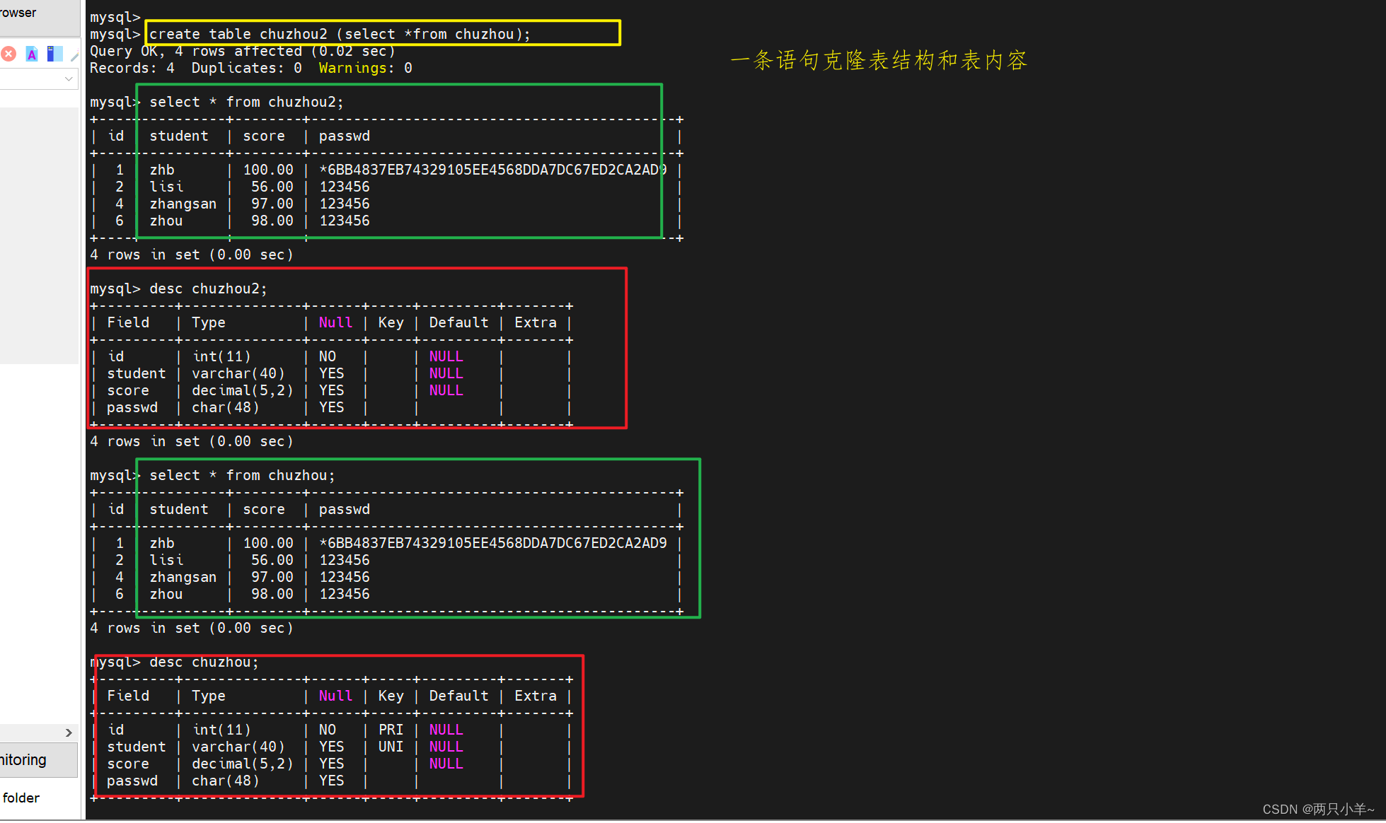The image size is (1386, 823).
Task: Switch to the 'itoring' tab in left panel
Action: tap(38, 760)
